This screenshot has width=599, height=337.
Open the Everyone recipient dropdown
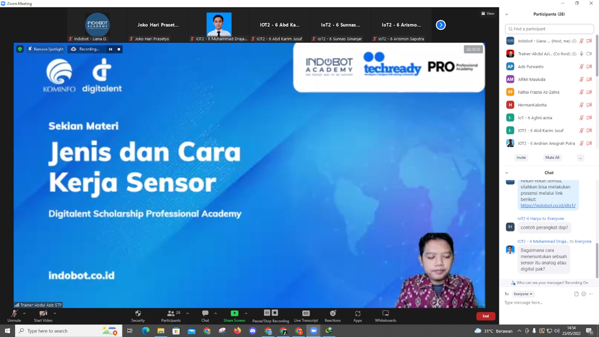pyautogui.click(x=523, y=294)
